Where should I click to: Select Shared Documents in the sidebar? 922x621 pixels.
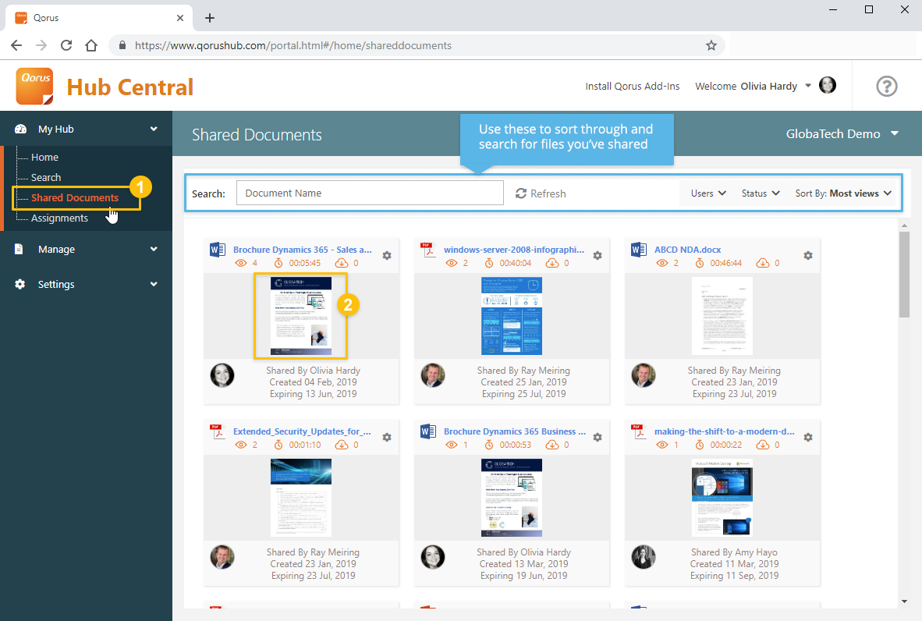pyautogui.click(x=75, y=197)
